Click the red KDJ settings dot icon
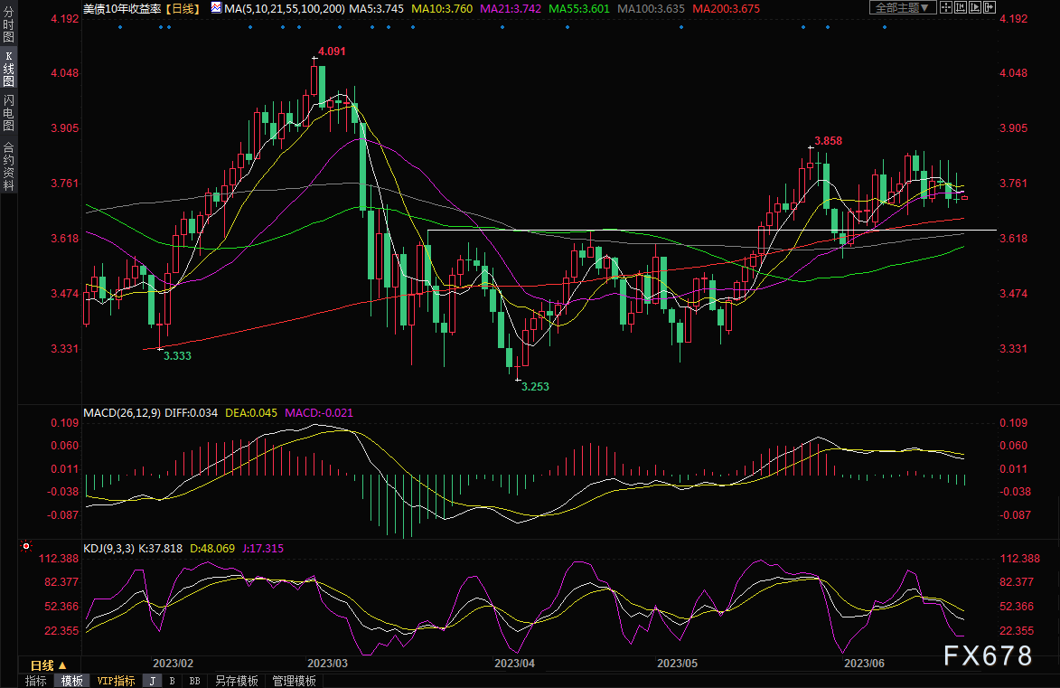The width and height of the screenshot is (1060, 688). [26, 547]
